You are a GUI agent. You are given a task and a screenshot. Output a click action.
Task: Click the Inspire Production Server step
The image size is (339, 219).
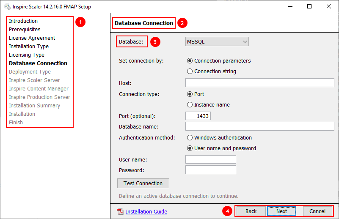point(39,97)
